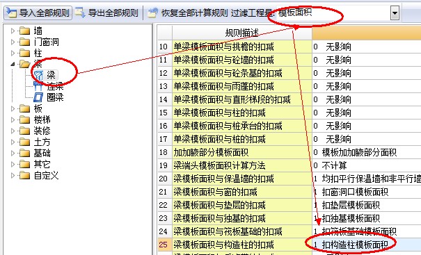The image size is (421, 255).
Task: Click the 导入全部规则 button
Action: [x=38, y=13]
